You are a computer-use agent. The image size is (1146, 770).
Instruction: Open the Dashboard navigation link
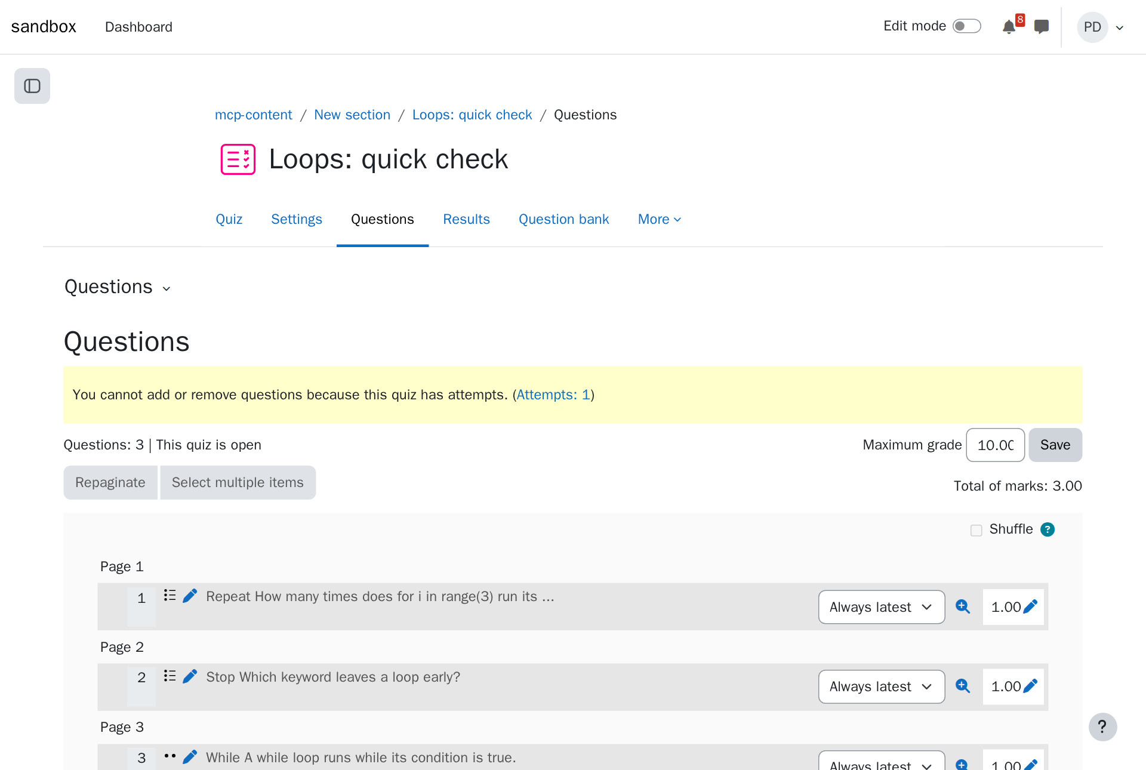pos(138,27)
